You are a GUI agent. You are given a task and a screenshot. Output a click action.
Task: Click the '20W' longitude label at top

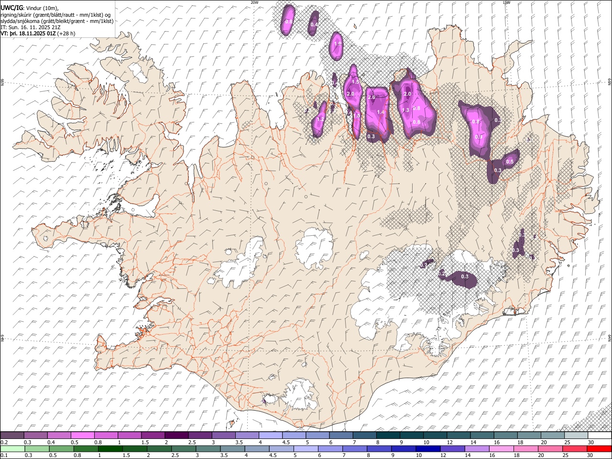tap(254, 2)
